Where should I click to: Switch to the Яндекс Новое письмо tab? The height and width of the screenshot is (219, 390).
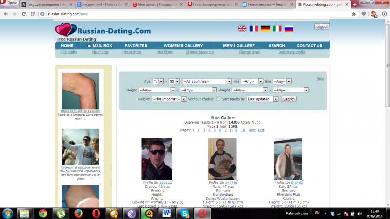(x=268, y=4)
